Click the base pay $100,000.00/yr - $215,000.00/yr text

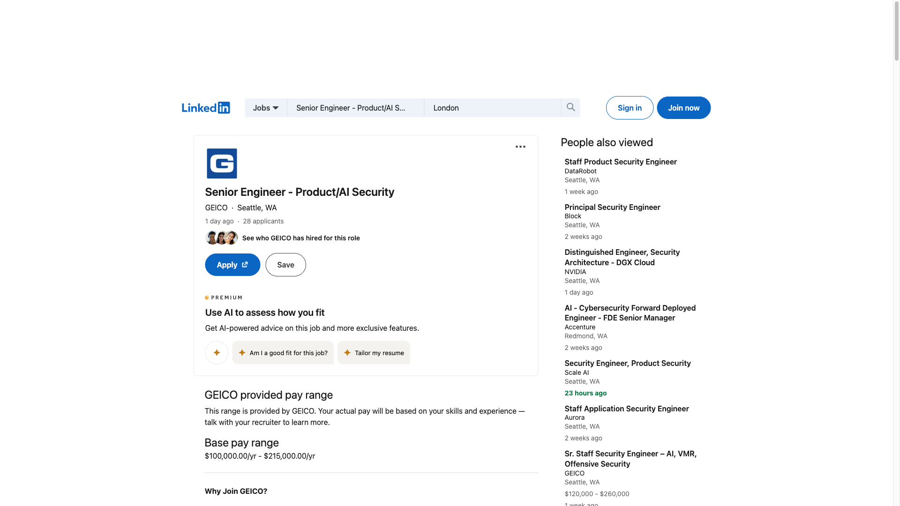point(260,456)
